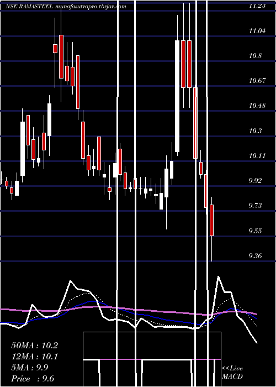Click the 'Price : 9.6' readout
The image size is (276, 387).
(x=33, y=379)
